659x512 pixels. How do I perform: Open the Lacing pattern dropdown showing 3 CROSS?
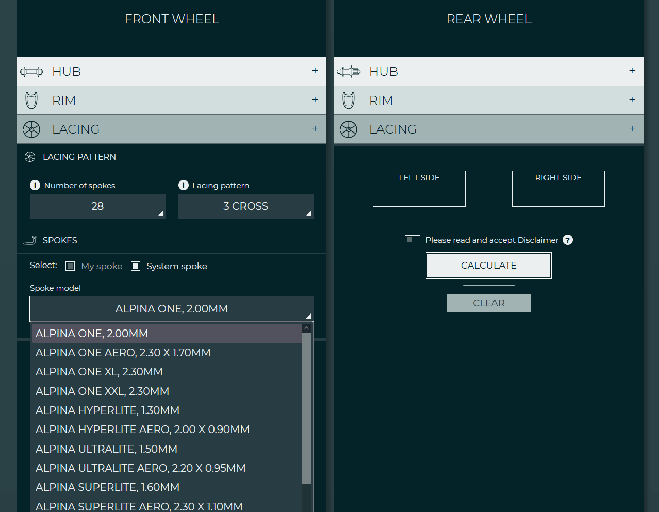pos(246,206)
